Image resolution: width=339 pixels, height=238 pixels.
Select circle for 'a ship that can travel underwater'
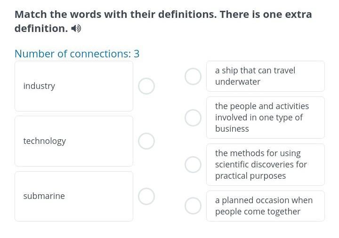(193, 76)
